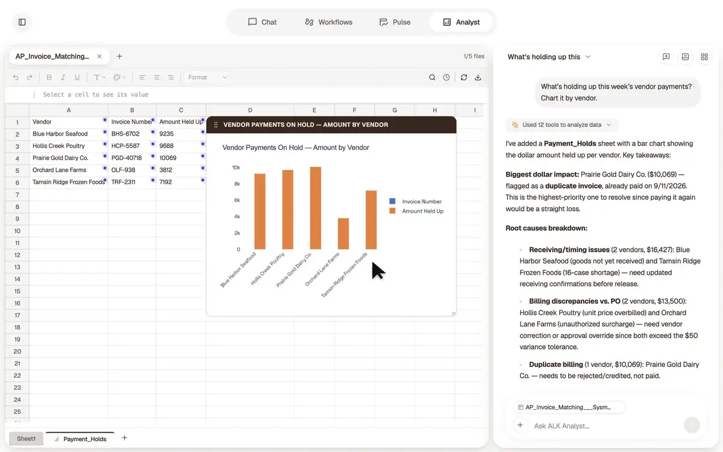Expand the "What's holding up this" conversation menu

click(549, 57)
